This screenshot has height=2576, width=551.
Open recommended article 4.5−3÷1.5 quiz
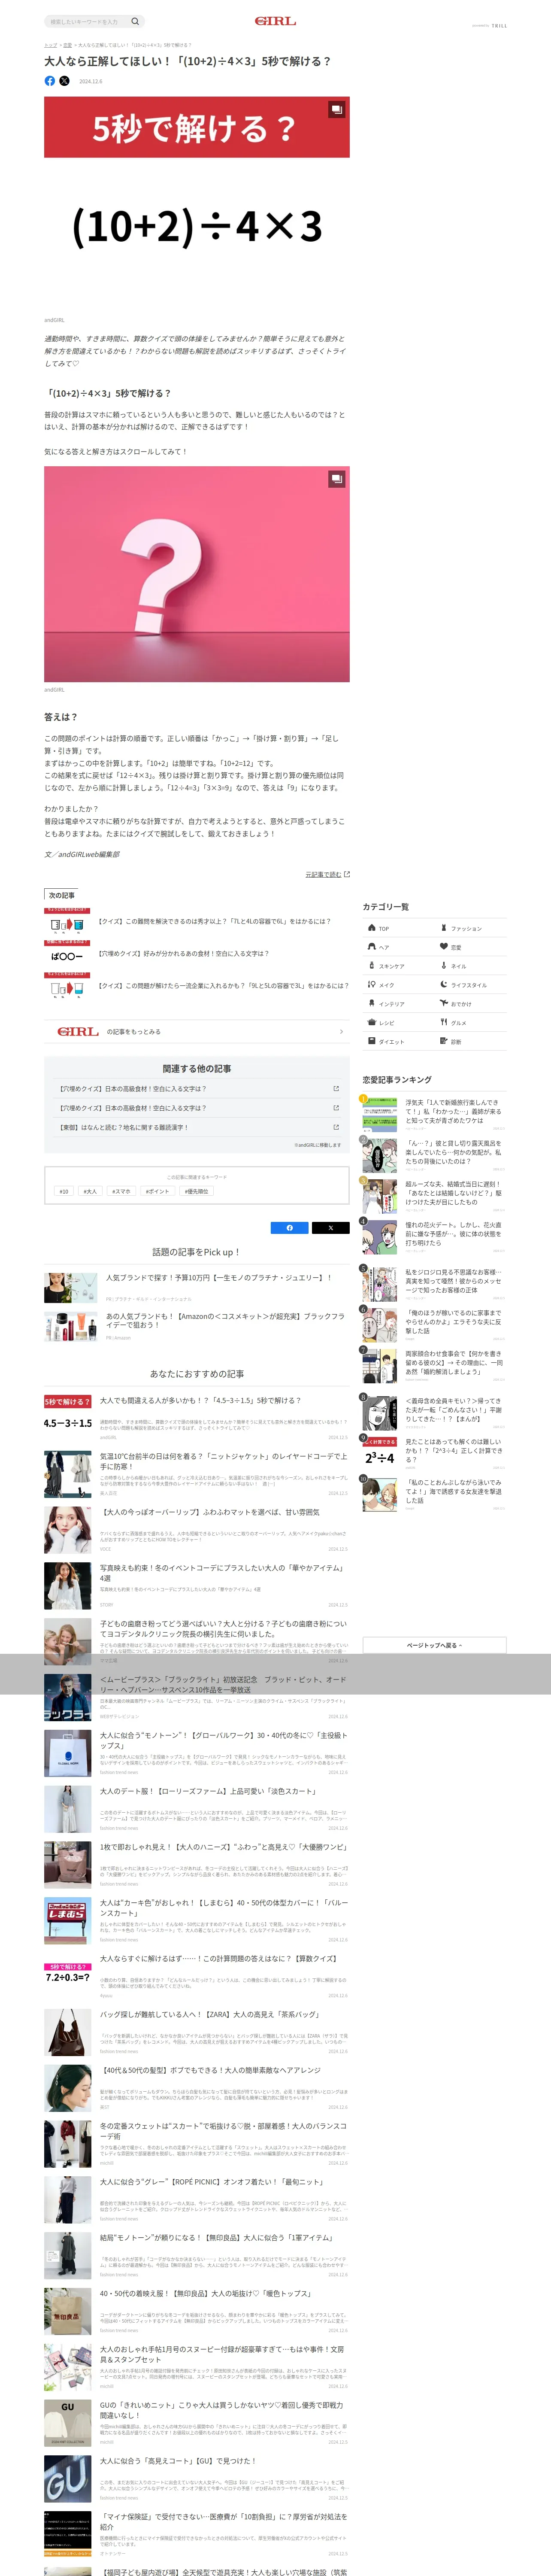pyautogui.click(x=197, y=1419)
